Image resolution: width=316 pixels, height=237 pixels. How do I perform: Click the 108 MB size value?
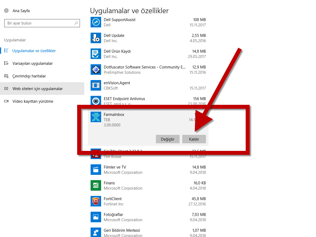point(199,20)
